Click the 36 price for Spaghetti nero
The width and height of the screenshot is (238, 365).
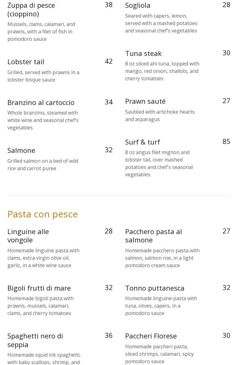pyautogui.click(x=108, y=335)
